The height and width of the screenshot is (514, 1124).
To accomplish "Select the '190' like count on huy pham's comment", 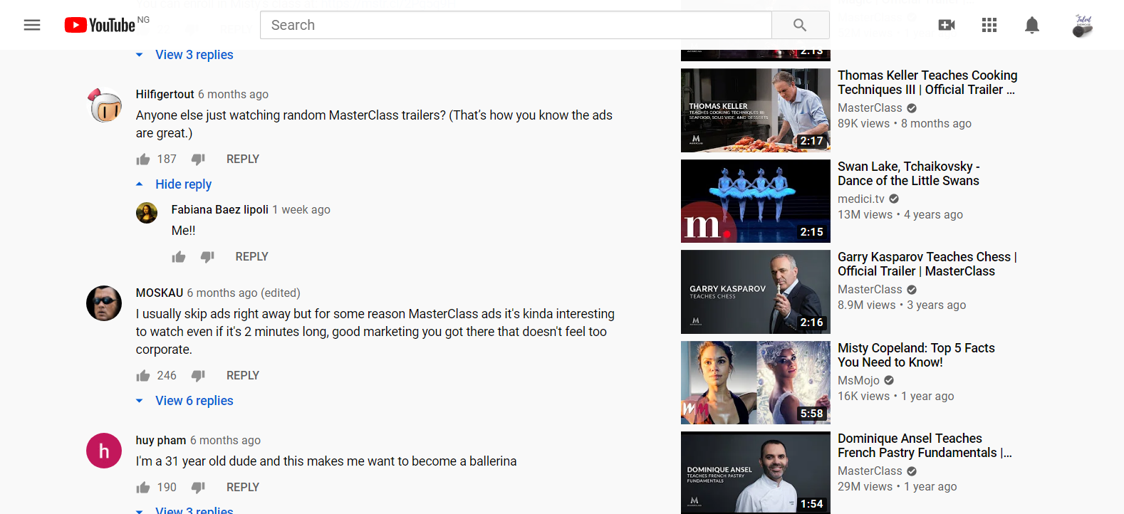I will pos(167,488).
